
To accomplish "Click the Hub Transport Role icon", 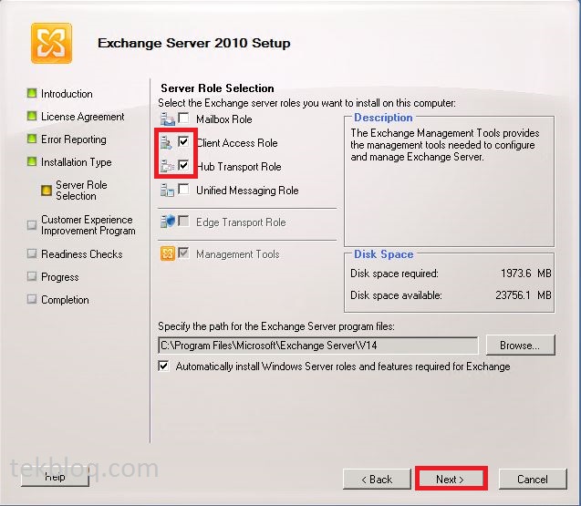I will click(167, 166).
